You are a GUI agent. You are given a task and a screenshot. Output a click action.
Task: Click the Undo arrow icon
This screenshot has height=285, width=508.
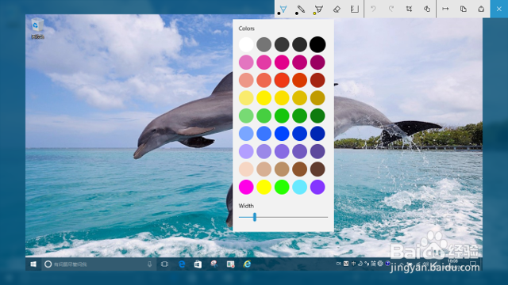pos(373,9)
